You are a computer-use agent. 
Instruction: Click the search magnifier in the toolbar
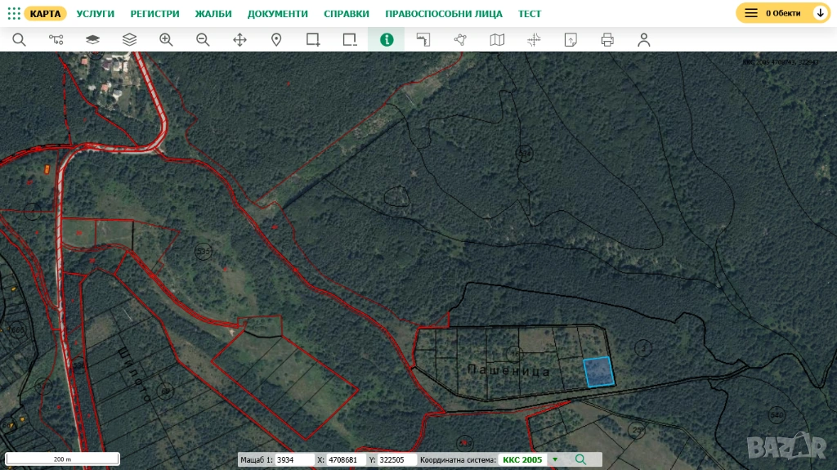pos(19,39)
